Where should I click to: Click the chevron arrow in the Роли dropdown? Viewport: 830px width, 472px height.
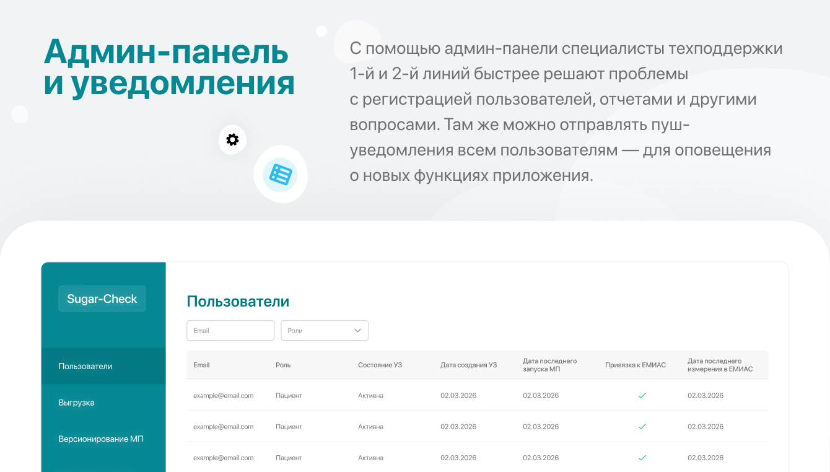(x=357, y=331)
